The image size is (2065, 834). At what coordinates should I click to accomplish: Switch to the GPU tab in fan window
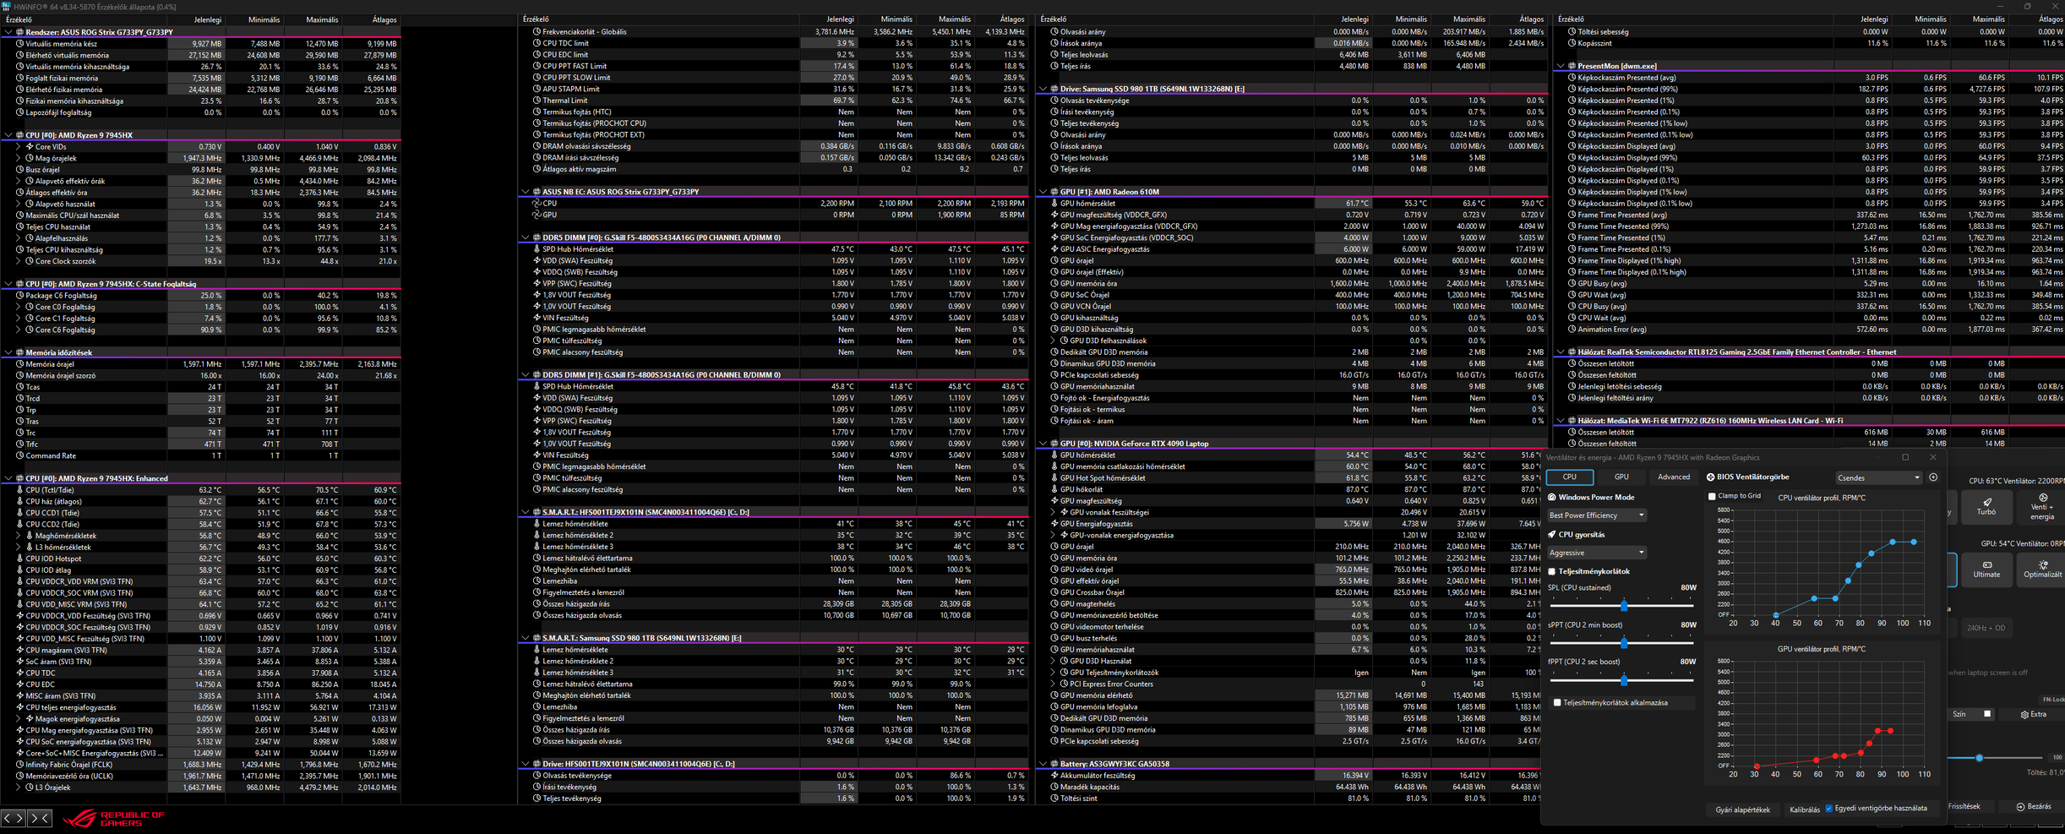(x=1621, y=477)
